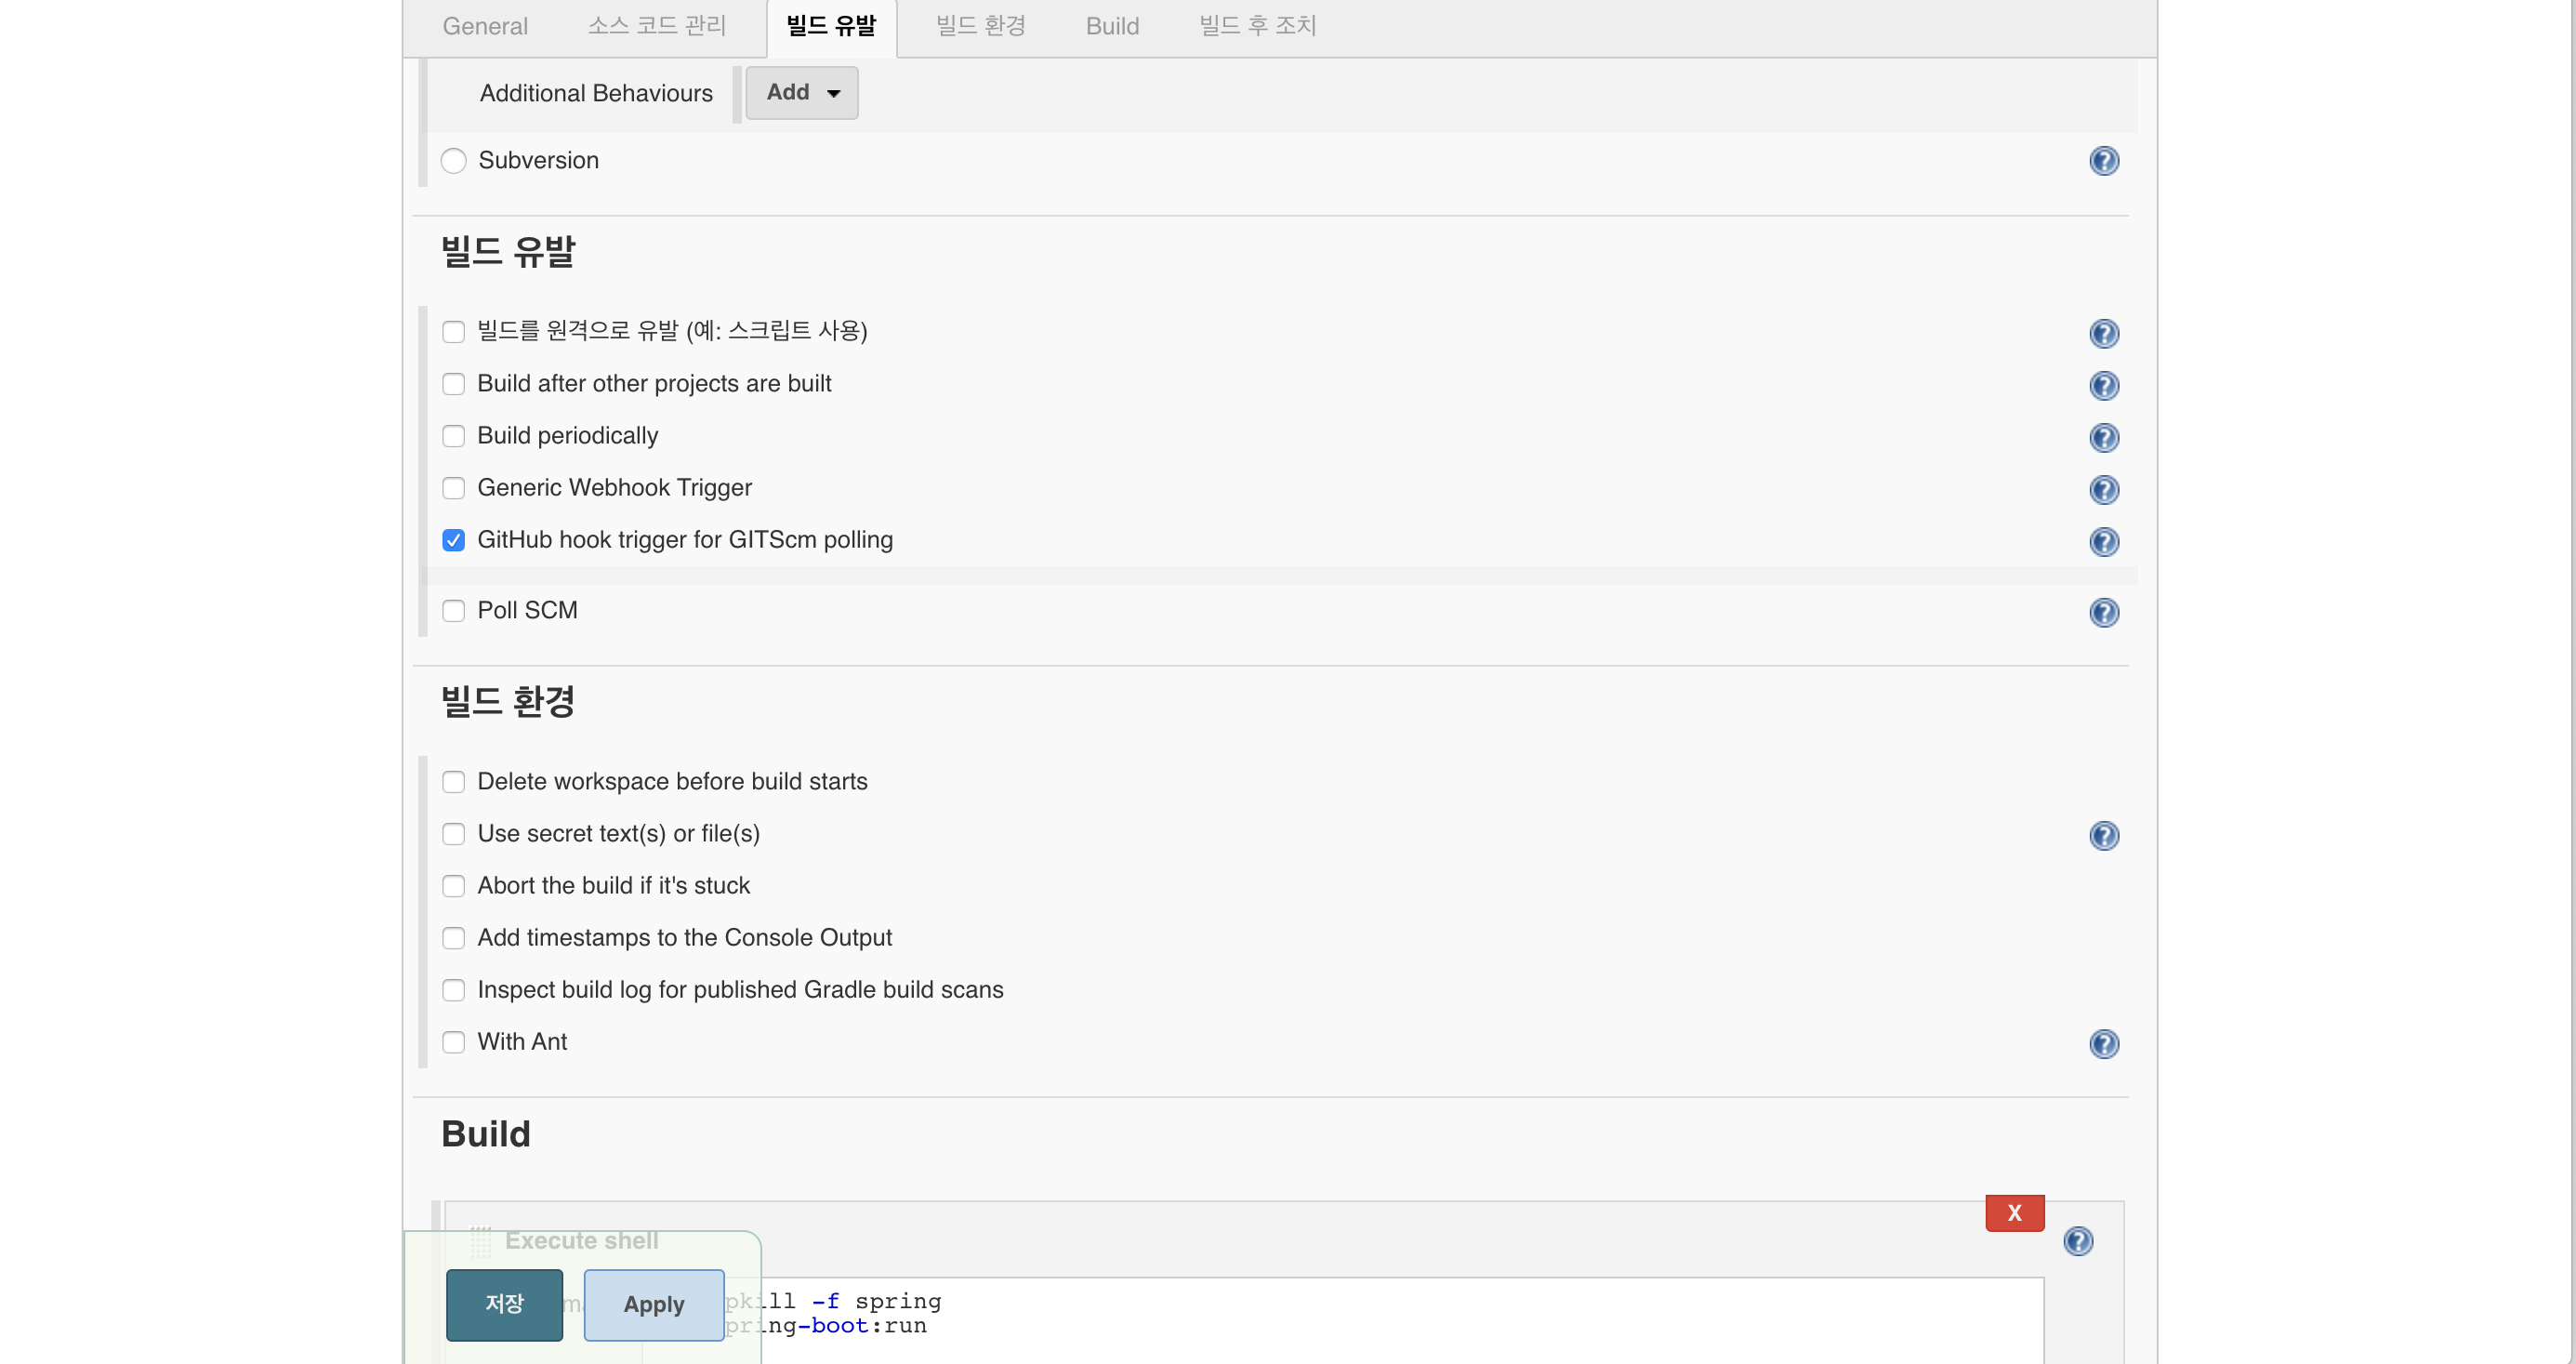This screenshot has width=2576, height=1364.
Task: Enable Add timestamps to the Console Output
Action: [453, 937]
